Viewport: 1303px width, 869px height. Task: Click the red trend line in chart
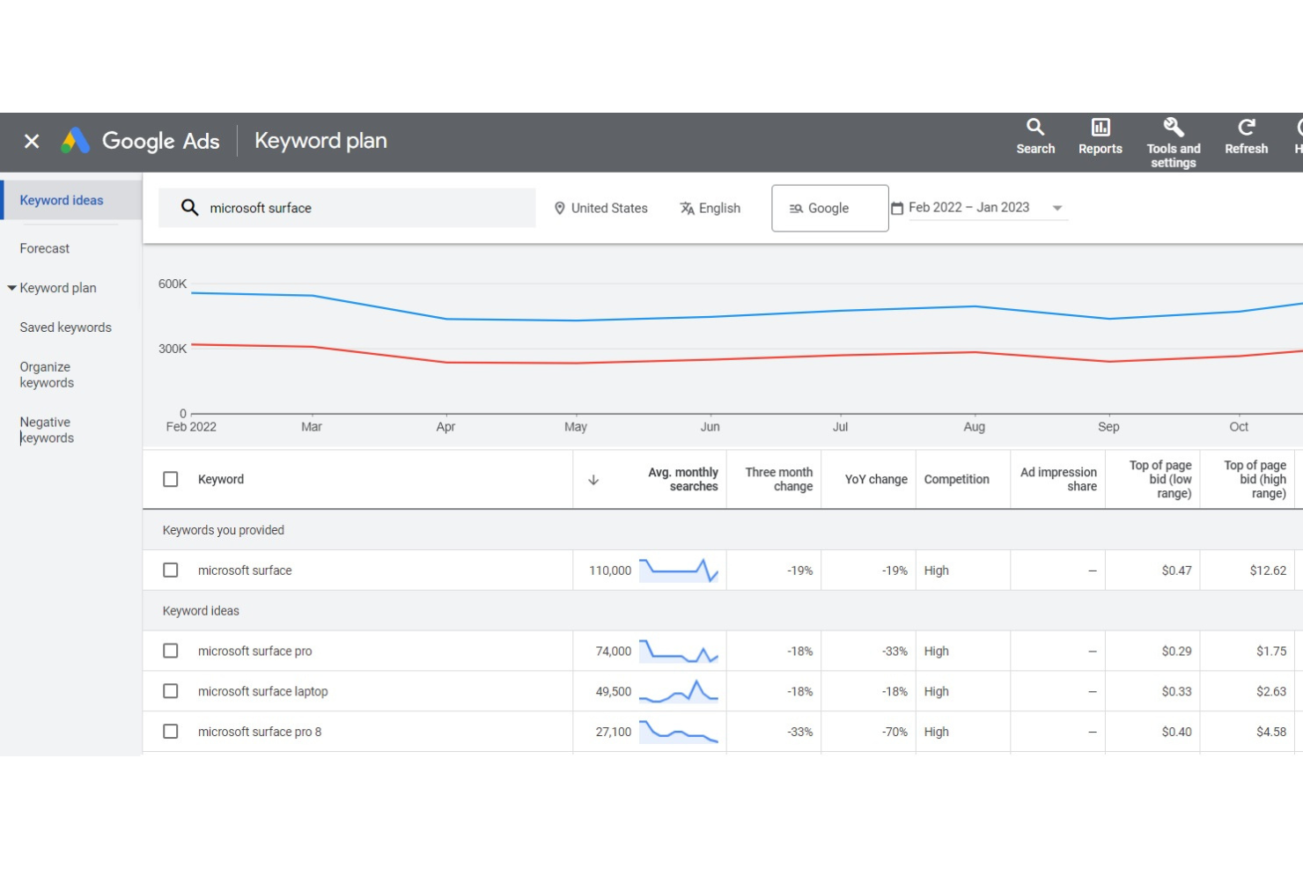[x=747, y=356]
